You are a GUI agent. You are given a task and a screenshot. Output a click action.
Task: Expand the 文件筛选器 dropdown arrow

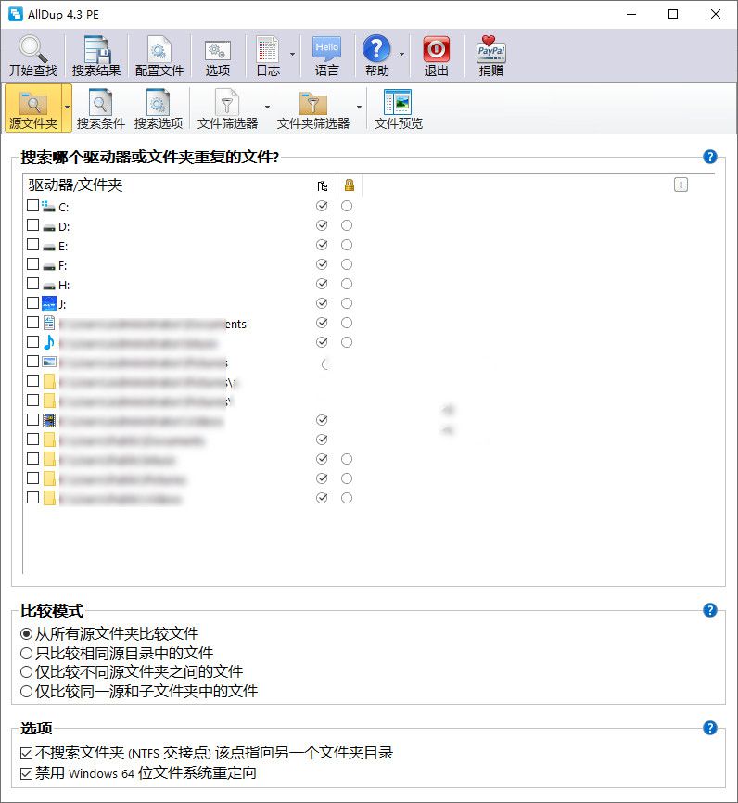268,107
